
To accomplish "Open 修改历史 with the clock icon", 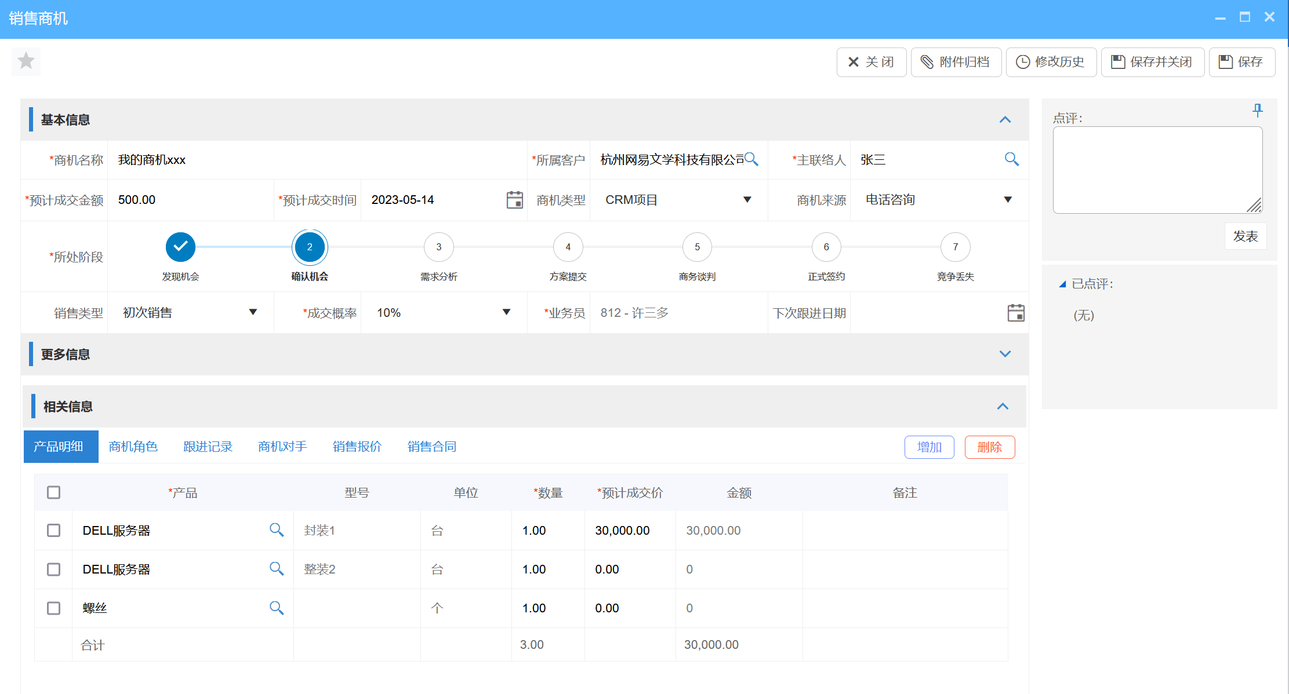I will click(1051, 61).
